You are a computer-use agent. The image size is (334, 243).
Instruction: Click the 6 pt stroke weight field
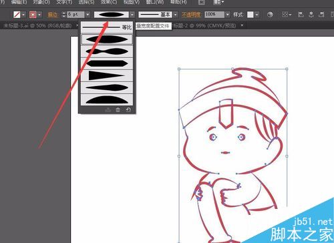click(x=75, y=15)
